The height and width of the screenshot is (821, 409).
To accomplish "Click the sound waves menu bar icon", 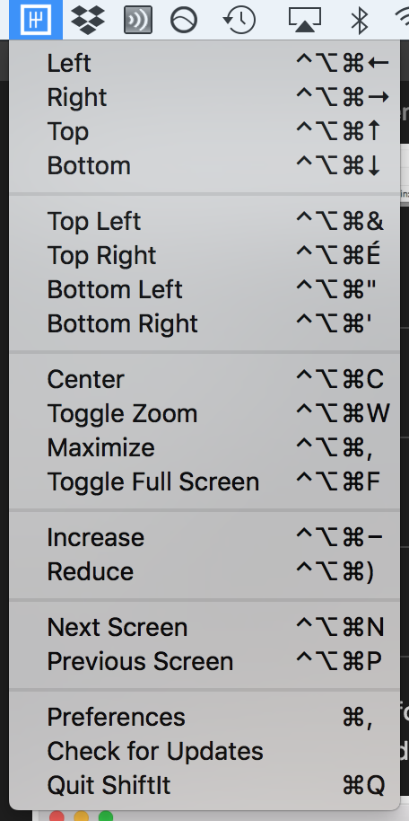I will 138,20.
